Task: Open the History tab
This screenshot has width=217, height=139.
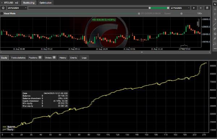Action: (x=63, y=58)
